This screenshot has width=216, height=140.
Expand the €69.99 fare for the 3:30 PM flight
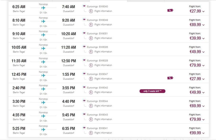[203, 106]
